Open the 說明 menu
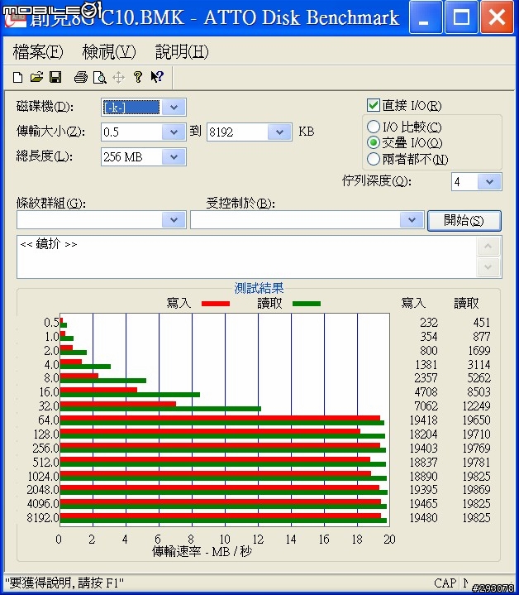519x595 pixels. [182, 51]
